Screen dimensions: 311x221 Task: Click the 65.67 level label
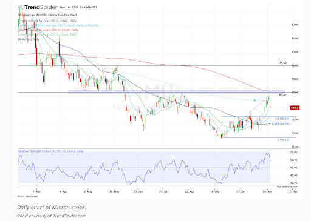point(282,94)
